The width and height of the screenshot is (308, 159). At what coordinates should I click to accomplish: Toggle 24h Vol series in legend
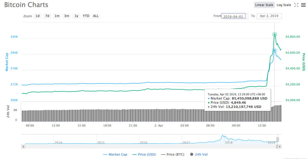199,154
